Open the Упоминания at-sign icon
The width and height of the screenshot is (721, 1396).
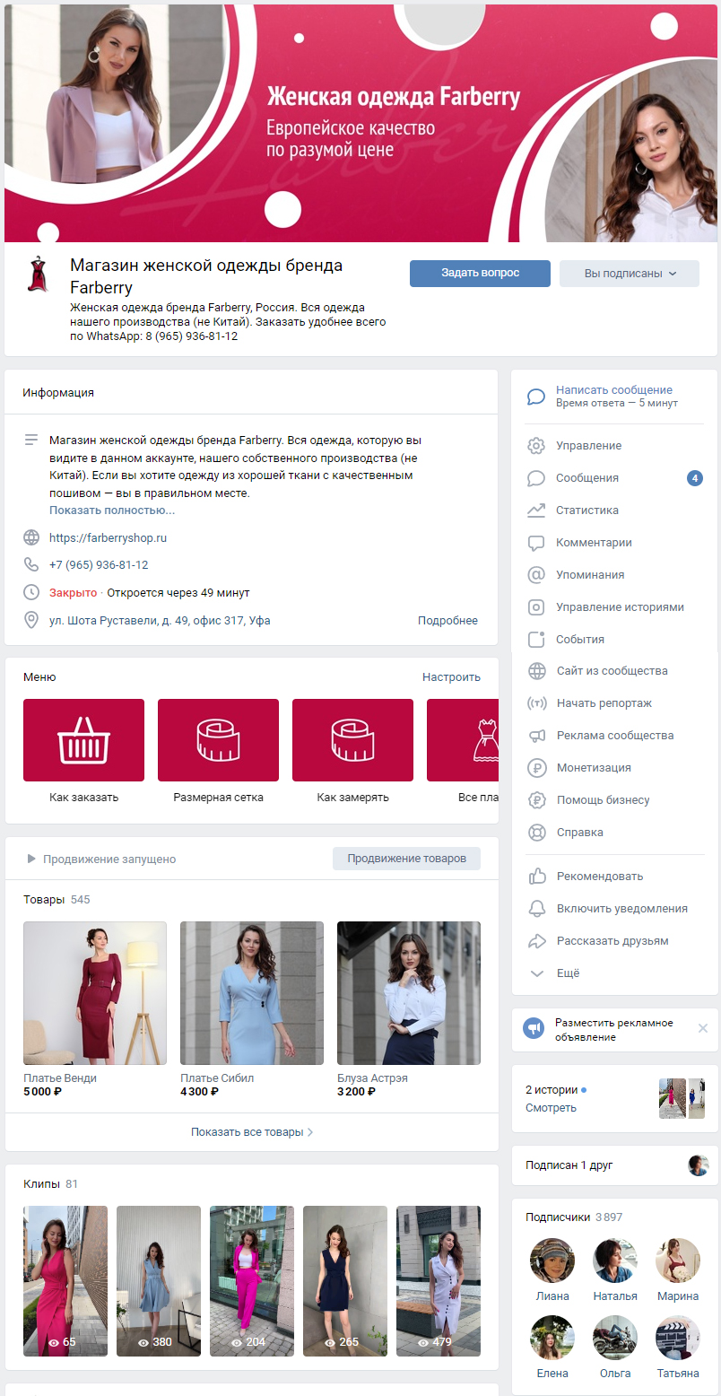tap(536, 575)
